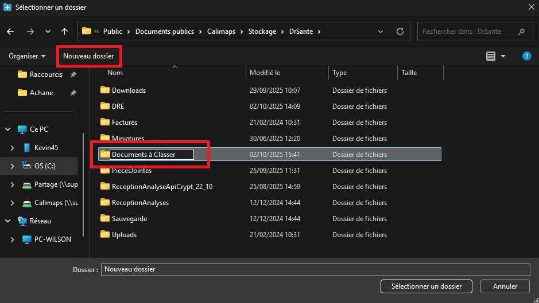Click the Up one level arrow
Viewport: 539px width, 303px height.
click(65, 32)
